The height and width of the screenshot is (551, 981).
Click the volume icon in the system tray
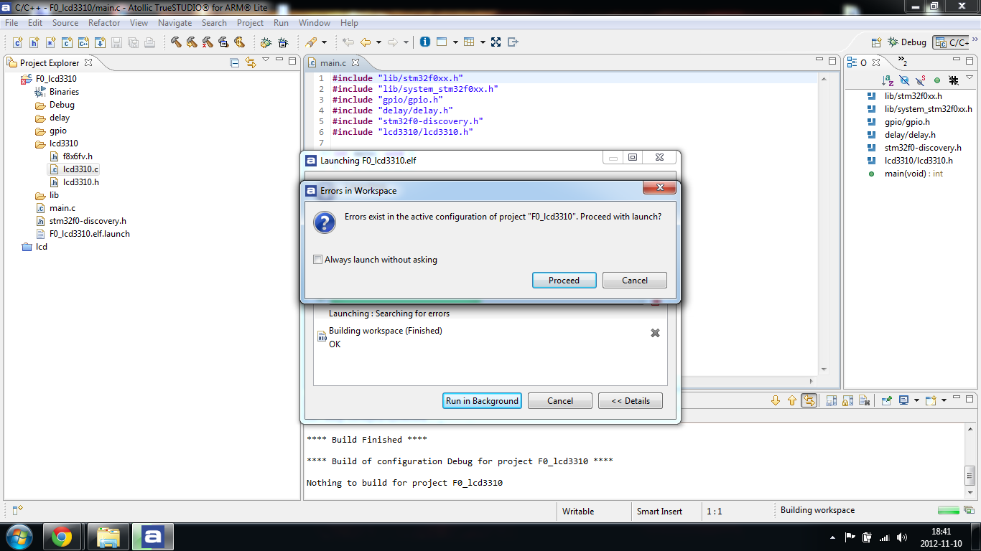[x=901, y=537]
